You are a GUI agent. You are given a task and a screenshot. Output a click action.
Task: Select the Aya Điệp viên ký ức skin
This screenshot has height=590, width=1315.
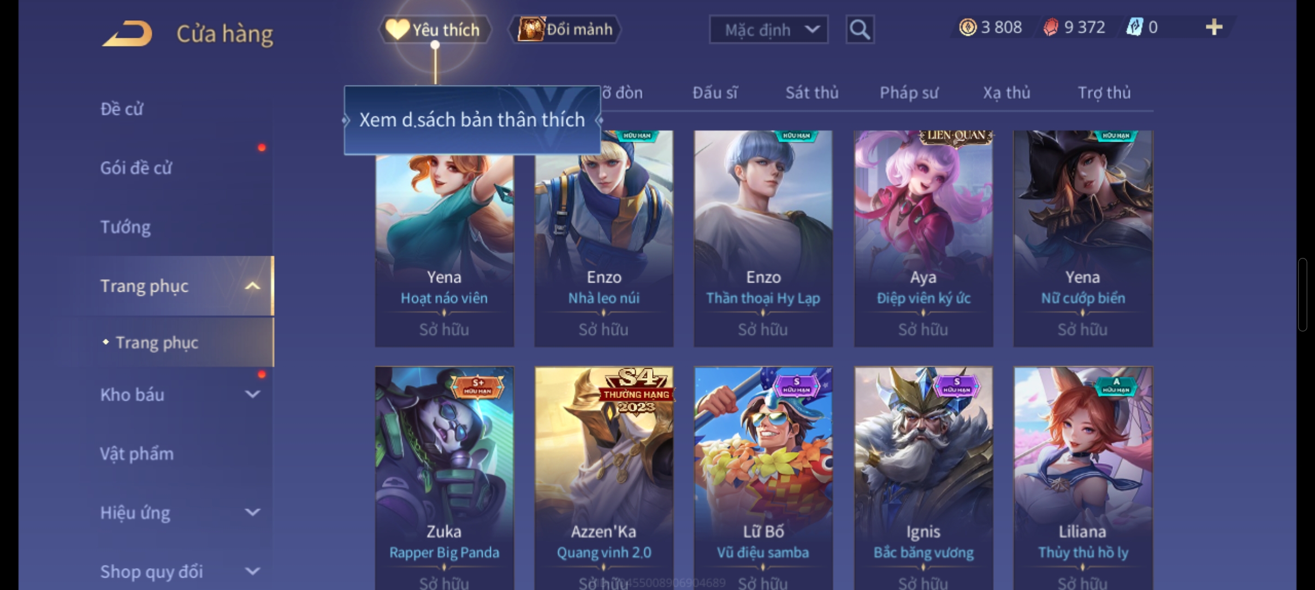(923, 238)
